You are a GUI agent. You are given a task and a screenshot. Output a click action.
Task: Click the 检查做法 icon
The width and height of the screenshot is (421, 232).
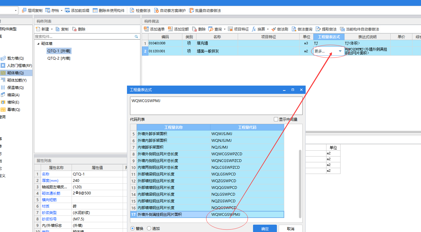coord(132,10)
